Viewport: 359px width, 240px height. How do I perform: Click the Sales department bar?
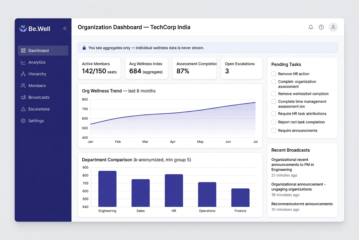tap(141, 193)
